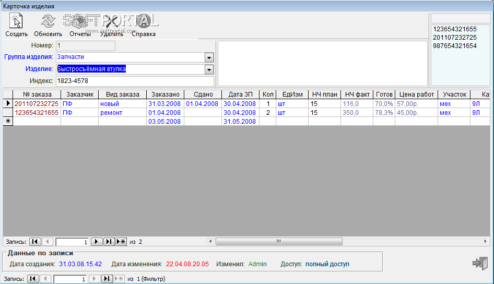Go to last record in bottom form navigator
Image resolution: width=494 pixels, height=284 pixels.
coord(107,279)
